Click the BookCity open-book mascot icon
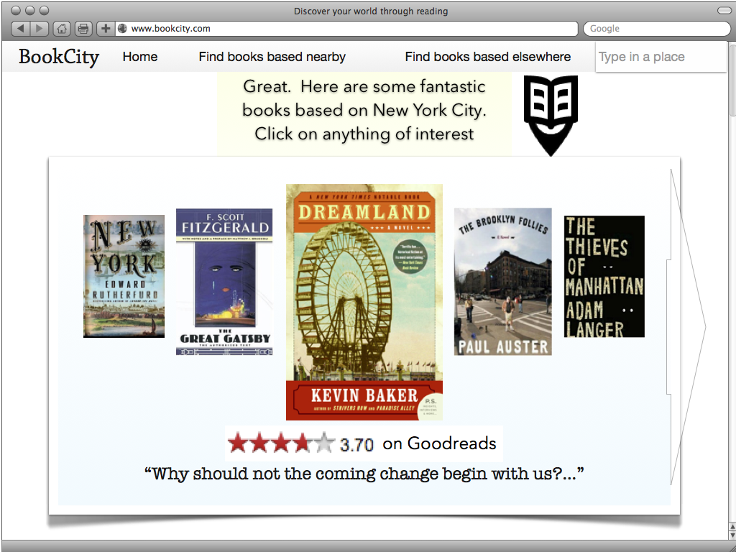This screenshot has height=552, width=736. (x=551, y=115)
